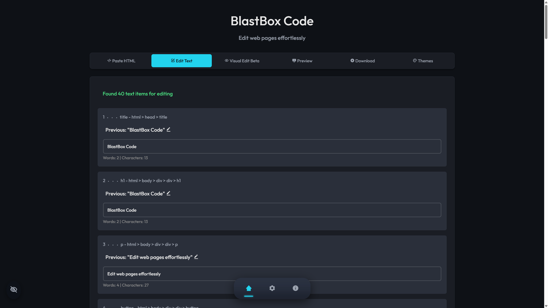This screenshot has height=308, width=548.
Task: Click the home icon in floating dock
Action: pyautogui.click(x=249, y=288)
